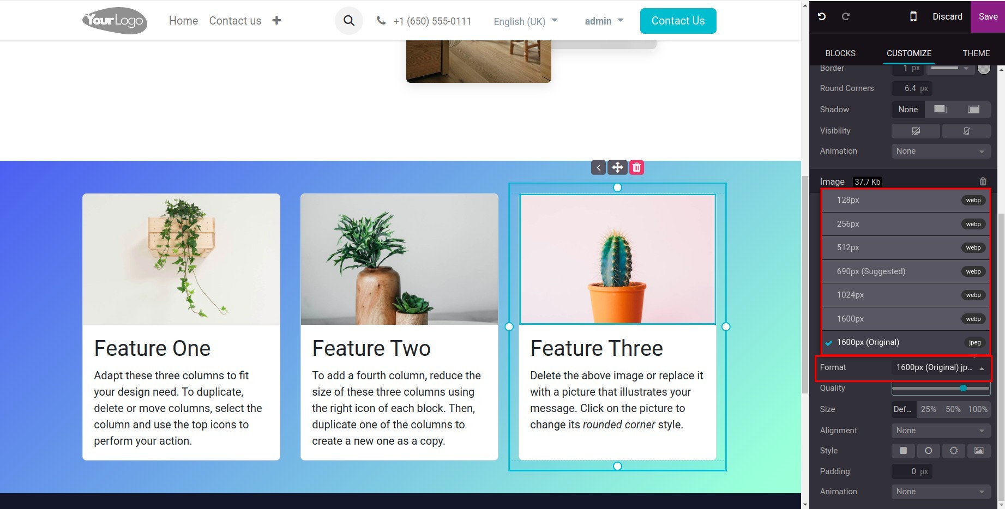Open the admin user dropdown
1005x509 pixels.
pos(604,21)
